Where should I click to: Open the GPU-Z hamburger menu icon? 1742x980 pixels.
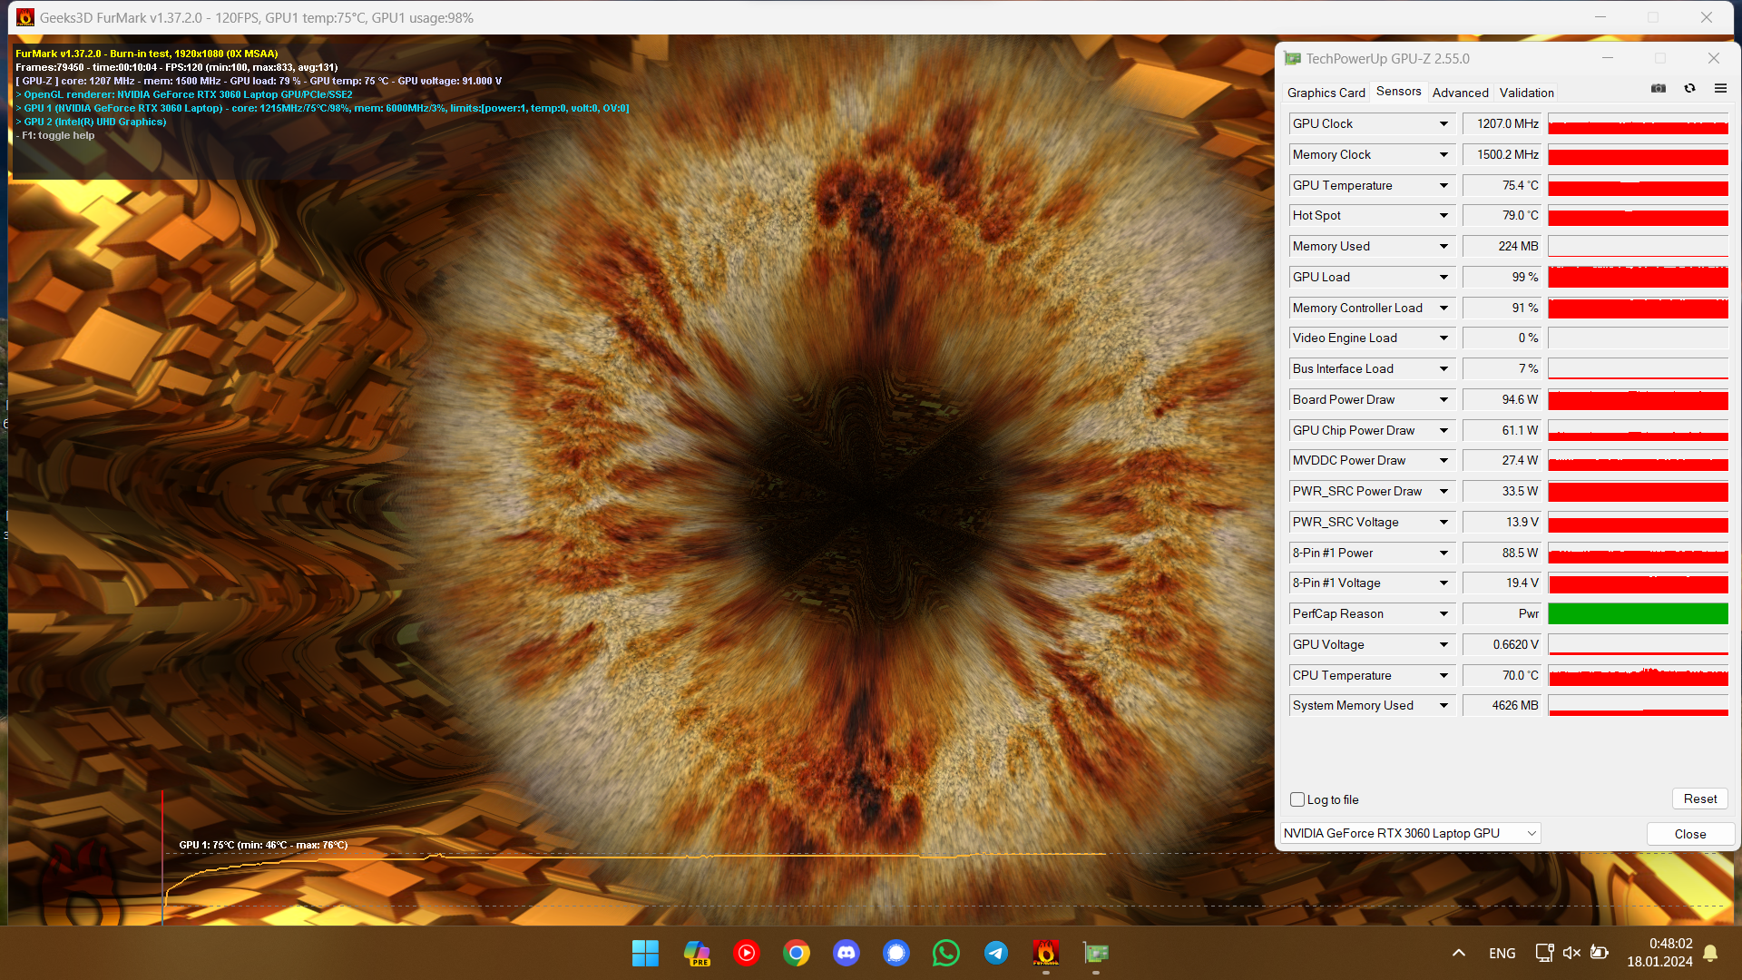(1720, 89)
